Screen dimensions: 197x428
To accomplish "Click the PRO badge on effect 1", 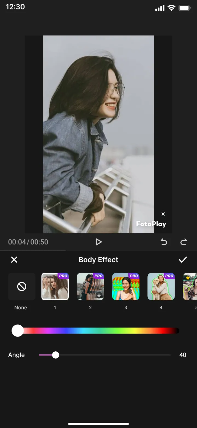I will (x=63, y=276).
